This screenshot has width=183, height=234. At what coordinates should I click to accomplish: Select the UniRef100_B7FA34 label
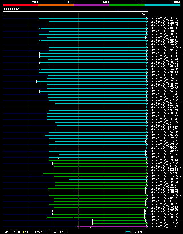click(x=164, y=110)
